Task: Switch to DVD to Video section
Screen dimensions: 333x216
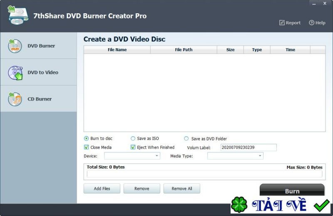Action: pos(38,72)
